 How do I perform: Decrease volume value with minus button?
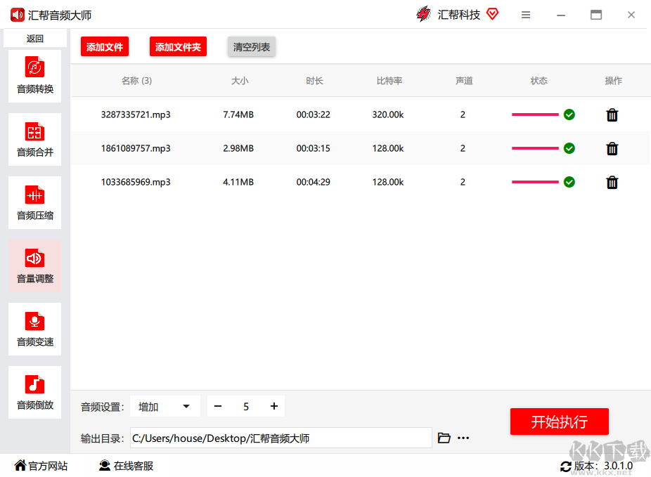coord(218,406)
